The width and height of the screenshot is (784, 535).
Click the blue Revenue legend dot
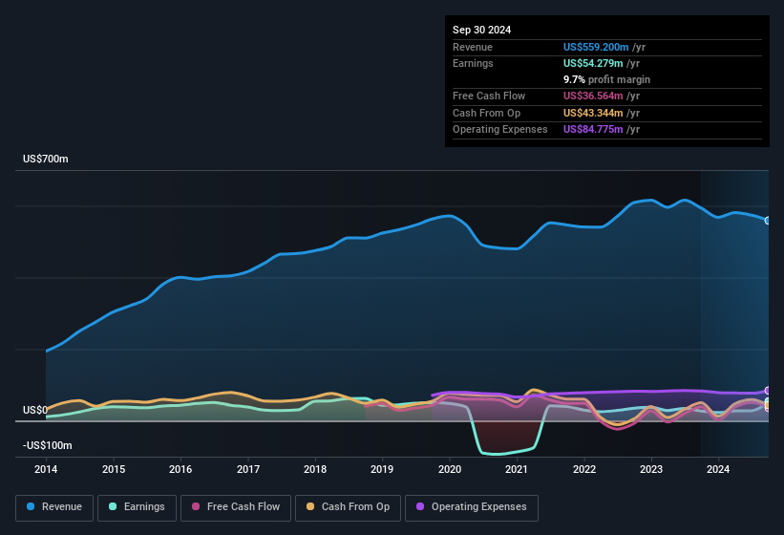[x=31, y=506]
